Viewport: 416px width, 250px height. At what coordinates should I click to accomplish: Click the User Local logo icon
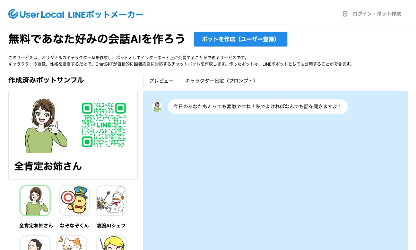[13, 14]
